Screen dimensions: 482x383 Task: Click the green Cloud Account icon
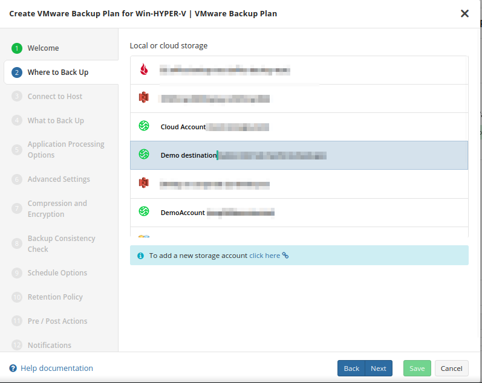pos(144,126)
